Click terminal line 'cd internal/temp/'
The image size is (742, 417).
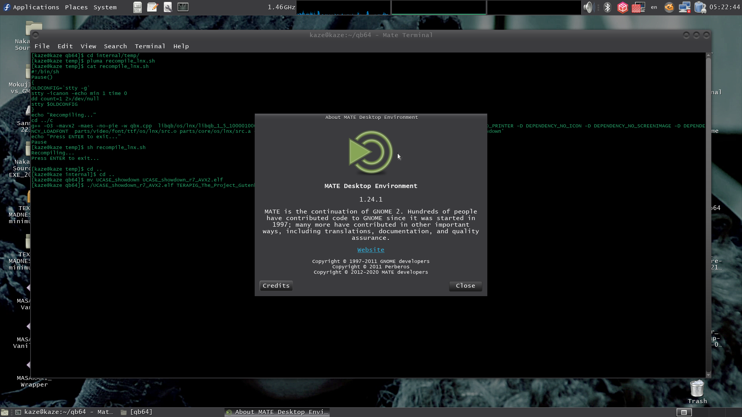pos(113,56)
